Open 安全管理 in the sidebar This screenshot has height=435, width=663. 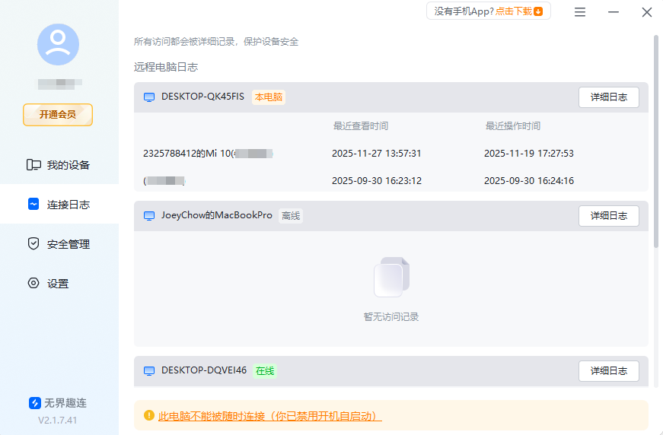coord(59,243)
